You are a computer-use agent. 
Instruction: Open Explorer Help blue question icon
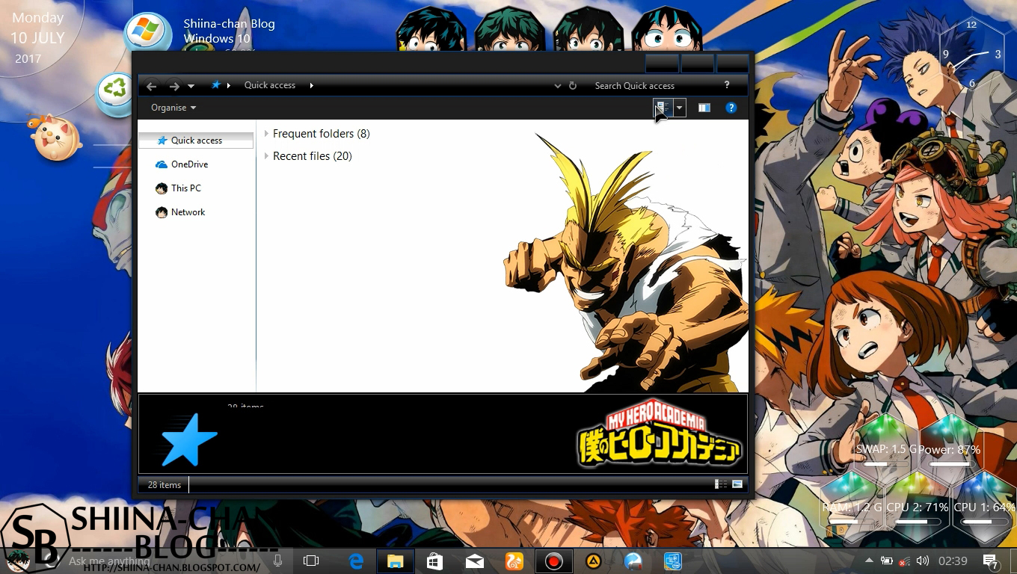point(731,108)
